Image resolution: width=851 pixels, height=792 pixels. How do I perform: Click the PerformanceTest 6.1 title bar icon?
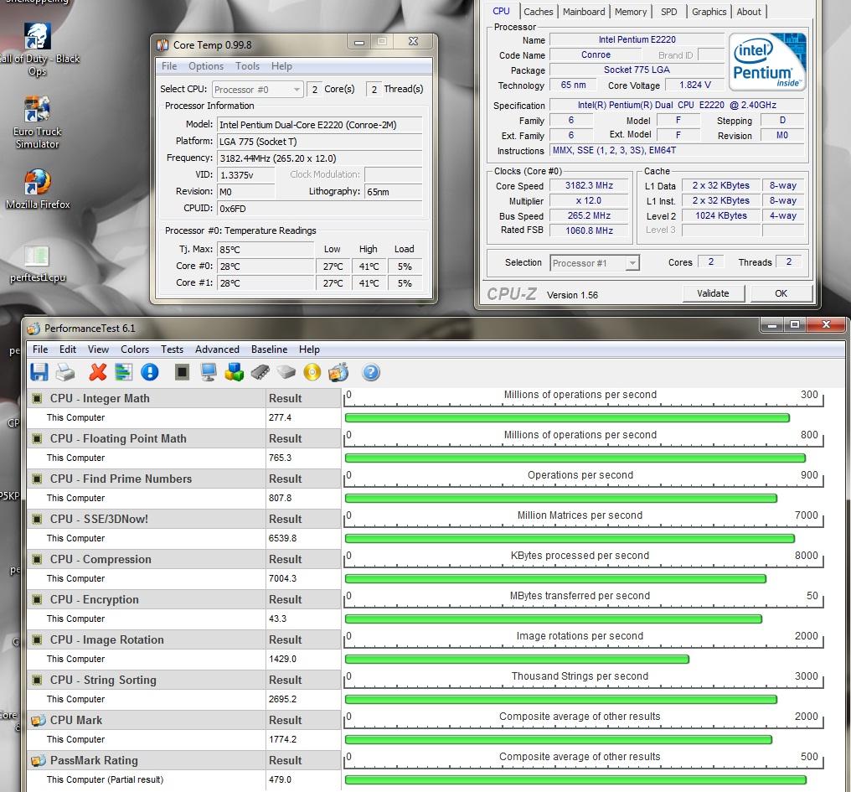pyautogui.click(x=34, y=329)
